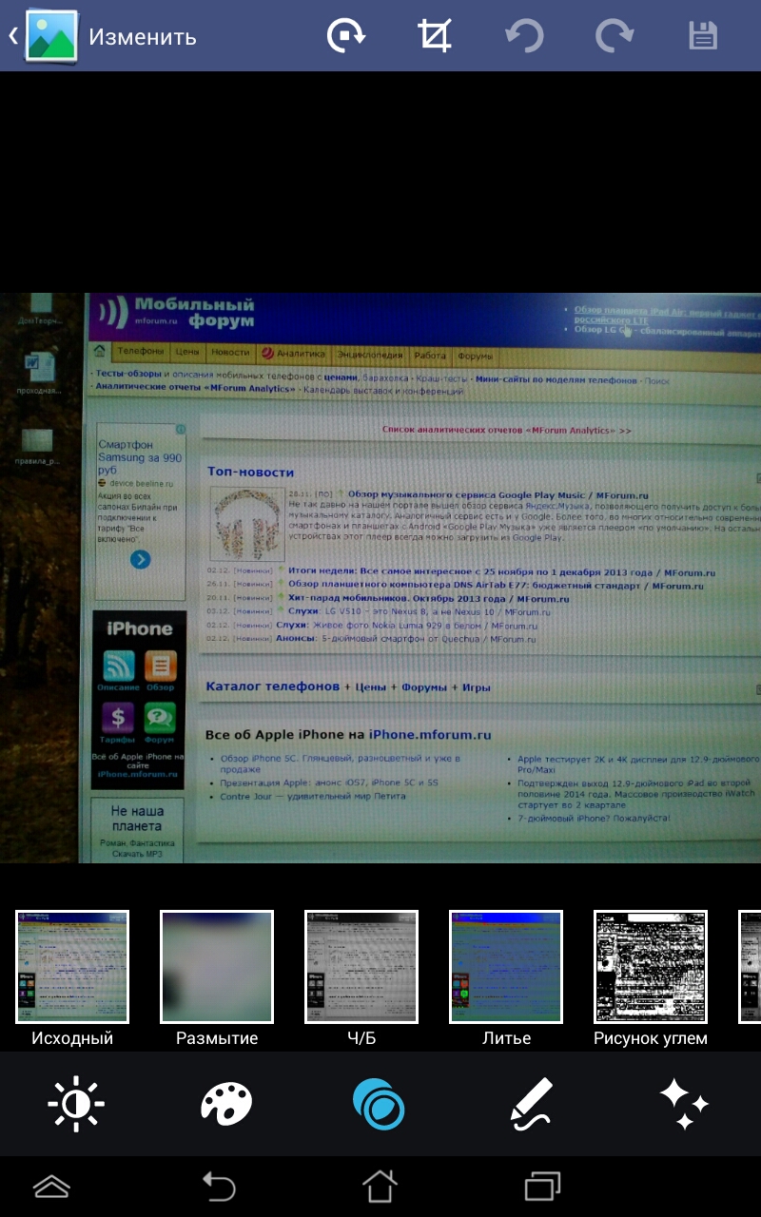Open brightness and contrast adjustments
The image size is (761, 1217).
point(76,1104)
